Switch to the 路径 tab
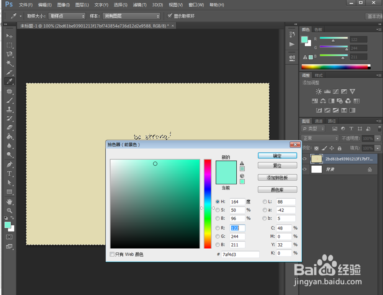 [x=332, y=121]
